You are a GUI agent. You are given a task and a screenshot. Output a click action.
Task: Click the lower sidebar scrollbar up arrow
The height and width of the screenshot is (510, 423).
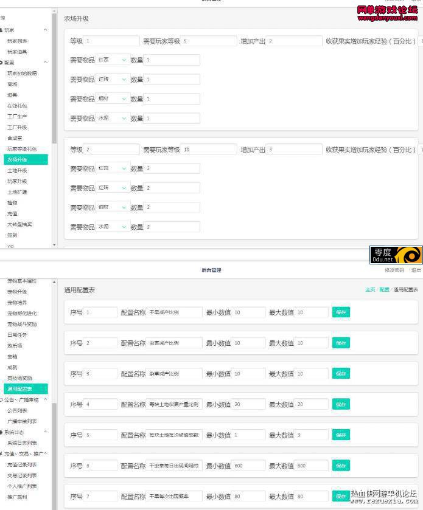click(54, 282)
